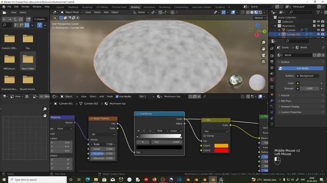Expand the Mist Pass panel
Screen dimensions: 327x183
pos(286,101)
